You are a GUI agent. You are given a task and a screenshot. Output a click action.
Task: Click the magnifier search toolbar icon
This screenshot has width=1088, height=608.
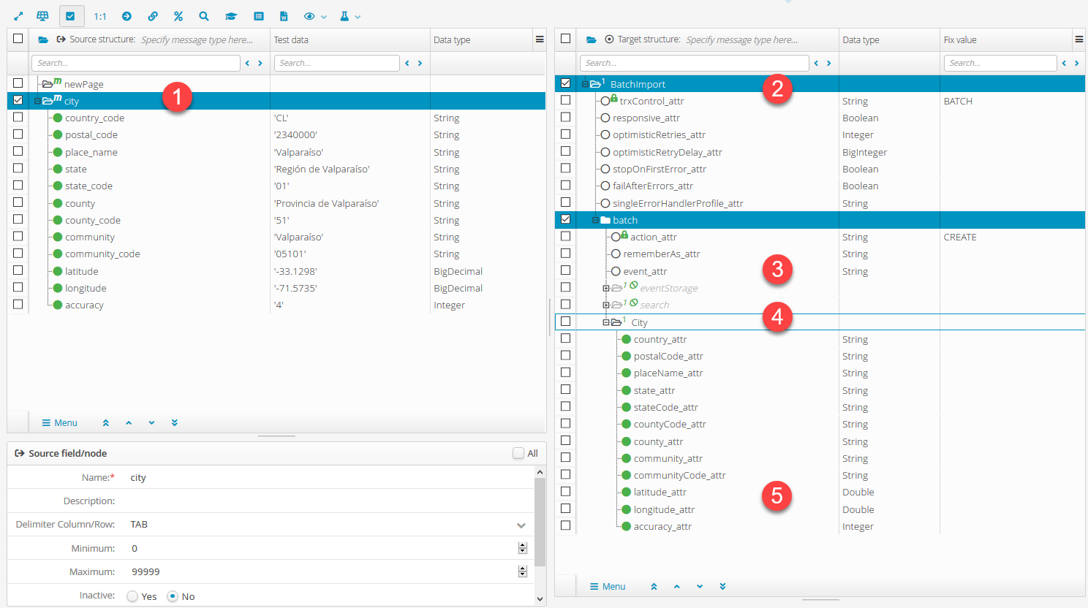tap(204, 16)
